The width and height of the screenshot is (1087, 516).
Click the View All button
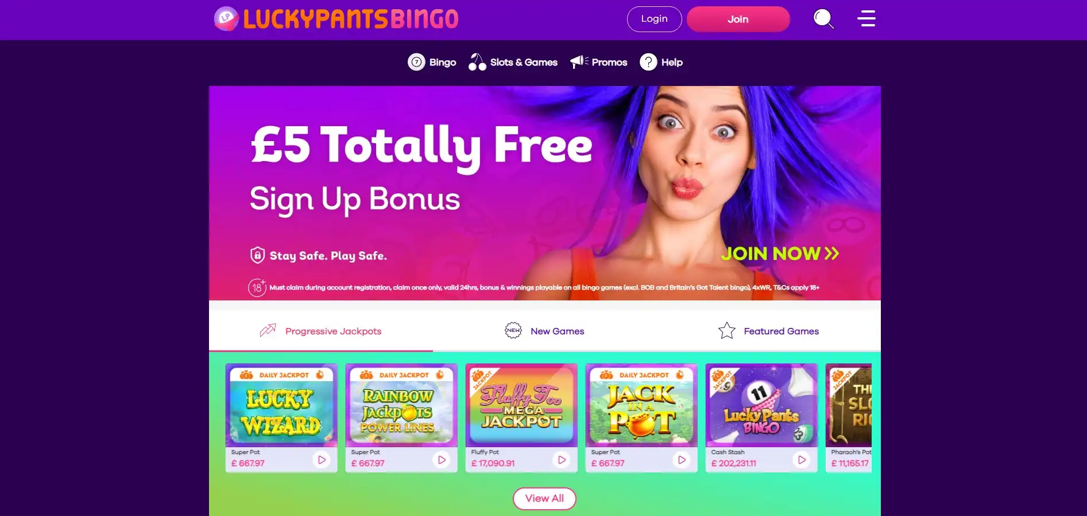544,498
